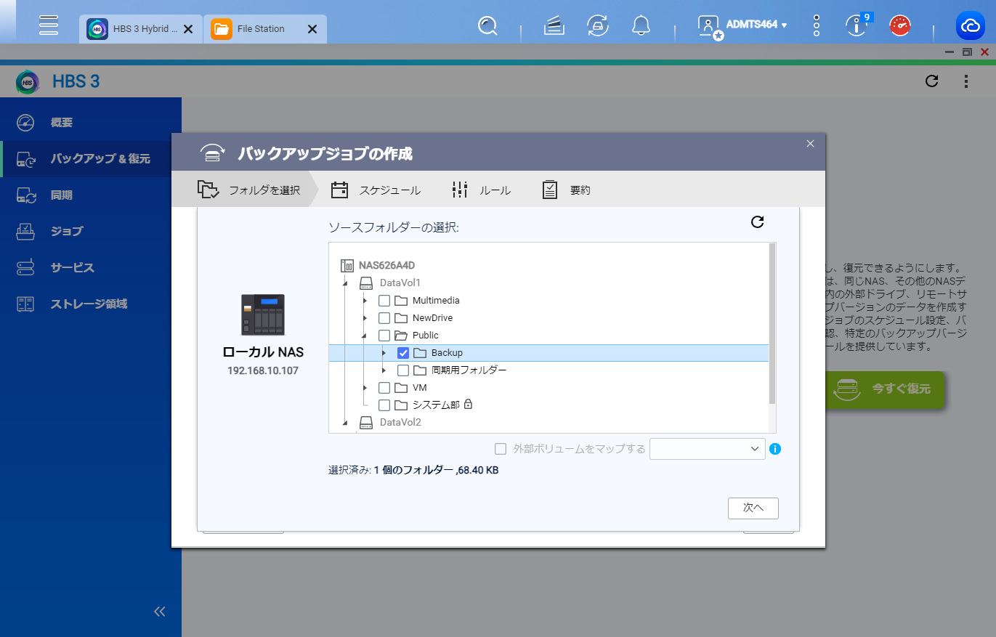Click the 次へ button
Image resolution: width=996 pixels, height=637 pixels.
click(753, 508)
